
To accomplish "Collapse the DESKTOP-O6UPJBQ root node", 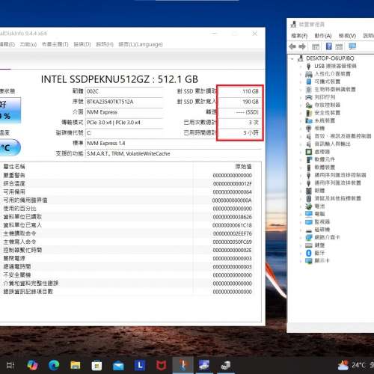I will tap(292, 58).
